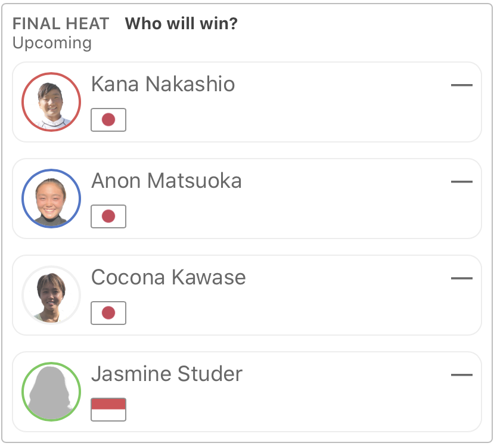Click Japan flag under Anon Matsuoka
Image resolution: width=497 pixels, height=446 pixels.
[x=108, y=216]
